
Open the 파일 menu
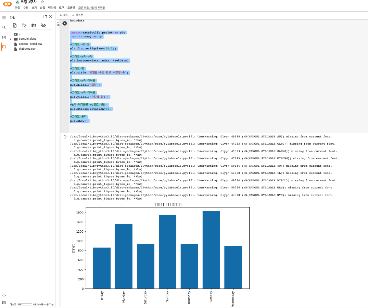(x=18, y=8)
